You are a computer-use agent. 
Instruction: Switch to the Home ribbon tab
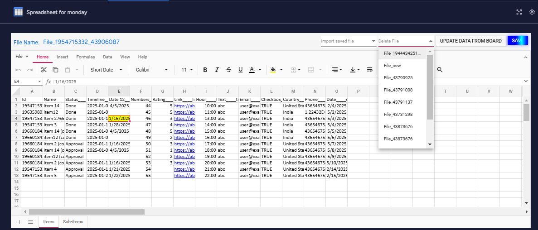point(43,57)
